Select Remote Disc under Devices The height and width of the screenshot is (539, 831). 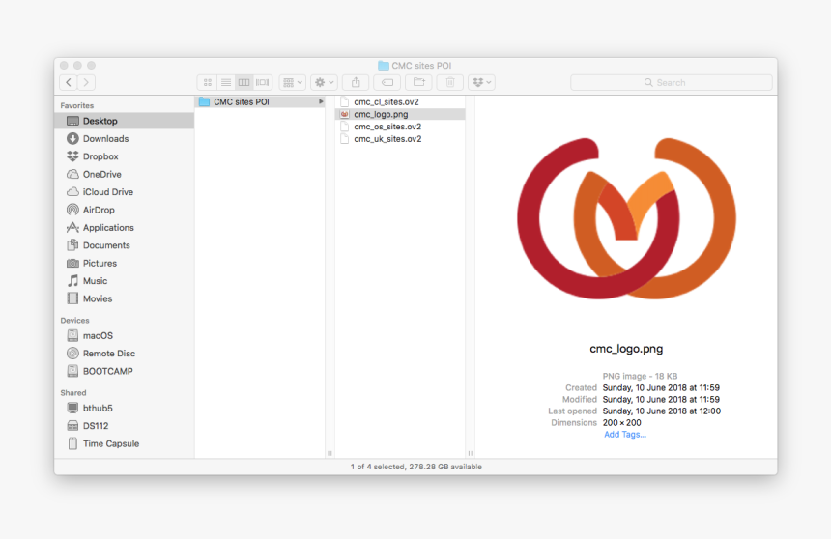point(124,354)
